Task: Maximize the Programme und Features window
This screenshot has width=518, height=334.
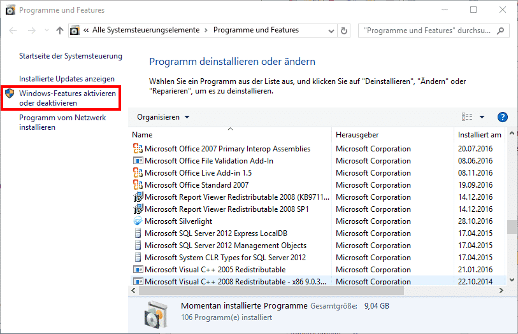Action: coord(473,10)
